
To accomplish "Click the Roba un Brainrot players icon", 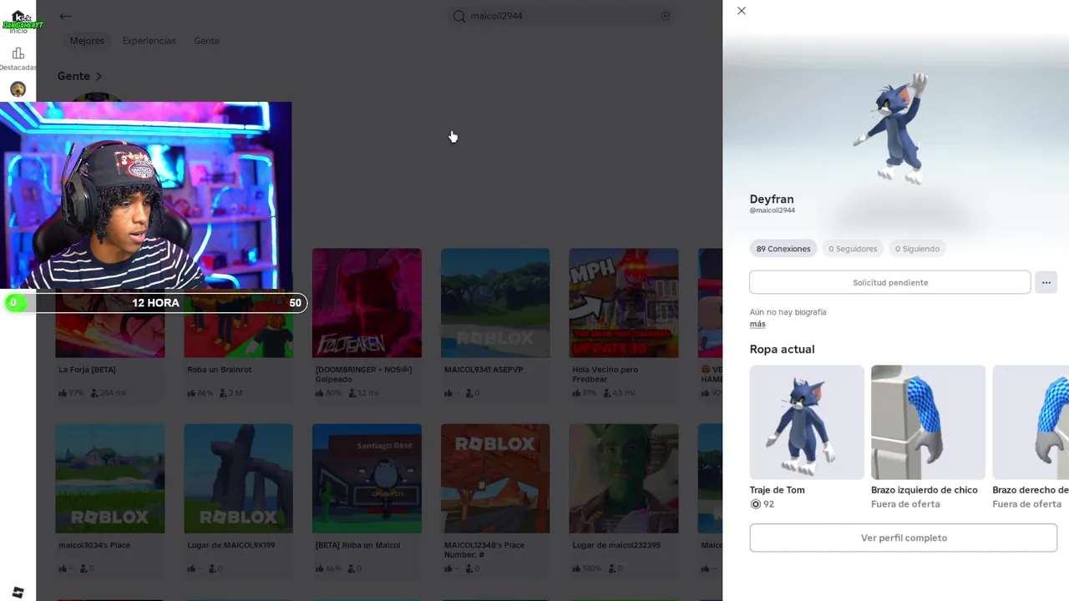I will pyautogui.click(x=224, y=393).
